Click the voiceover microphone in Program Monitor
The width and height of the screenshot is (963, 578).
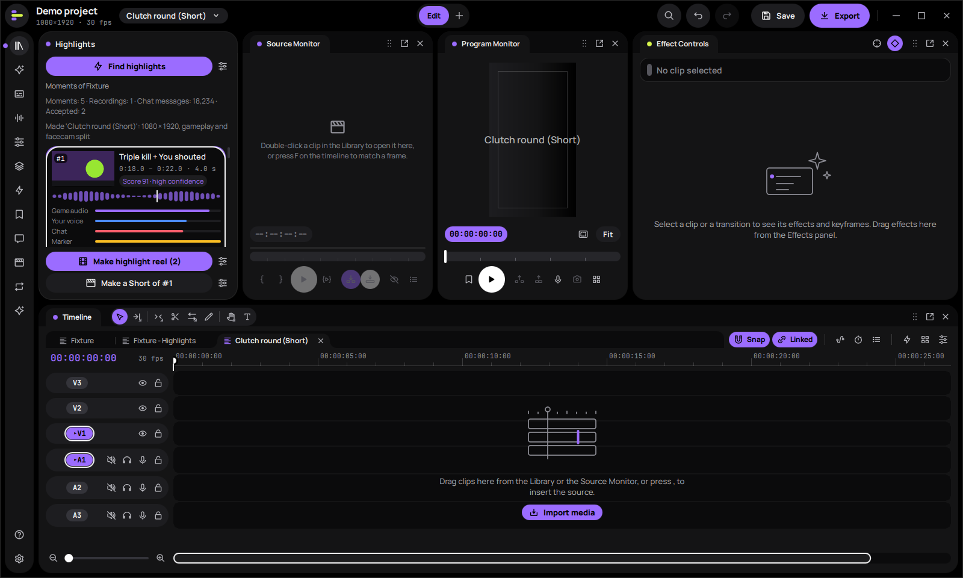(558, 279)
